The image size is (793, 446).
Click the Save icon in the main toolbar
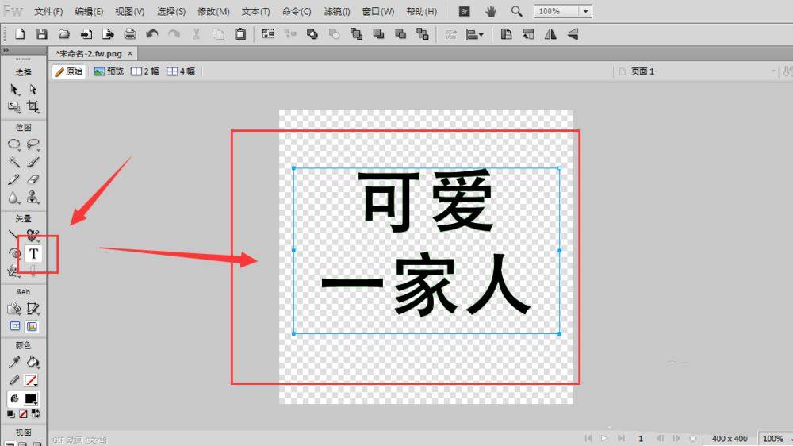(42, 34)
